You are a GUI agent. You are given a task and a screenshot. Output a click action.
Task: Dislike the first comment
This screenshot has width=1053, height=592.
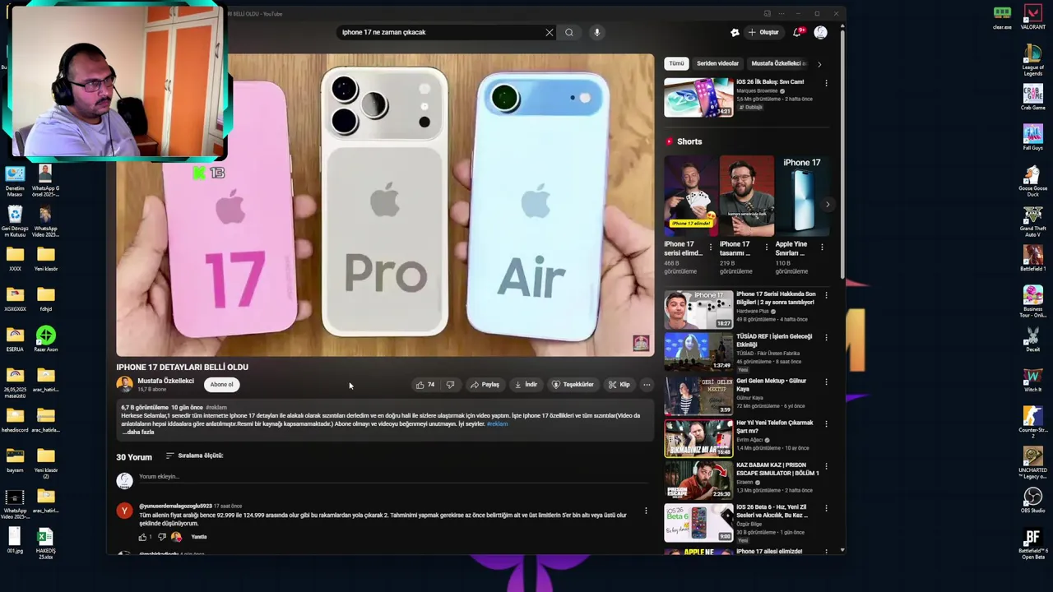pyautogui.click(x=161, y=537)
